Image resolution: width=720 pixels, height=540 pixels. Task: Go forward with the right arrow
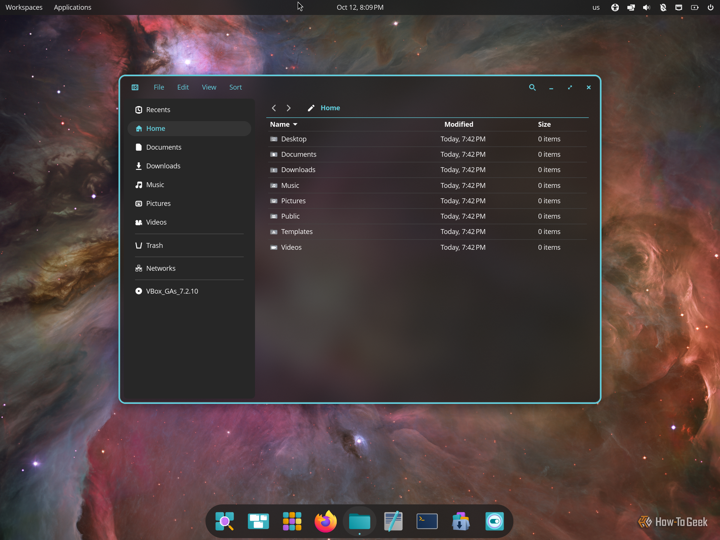click(288, 108)
